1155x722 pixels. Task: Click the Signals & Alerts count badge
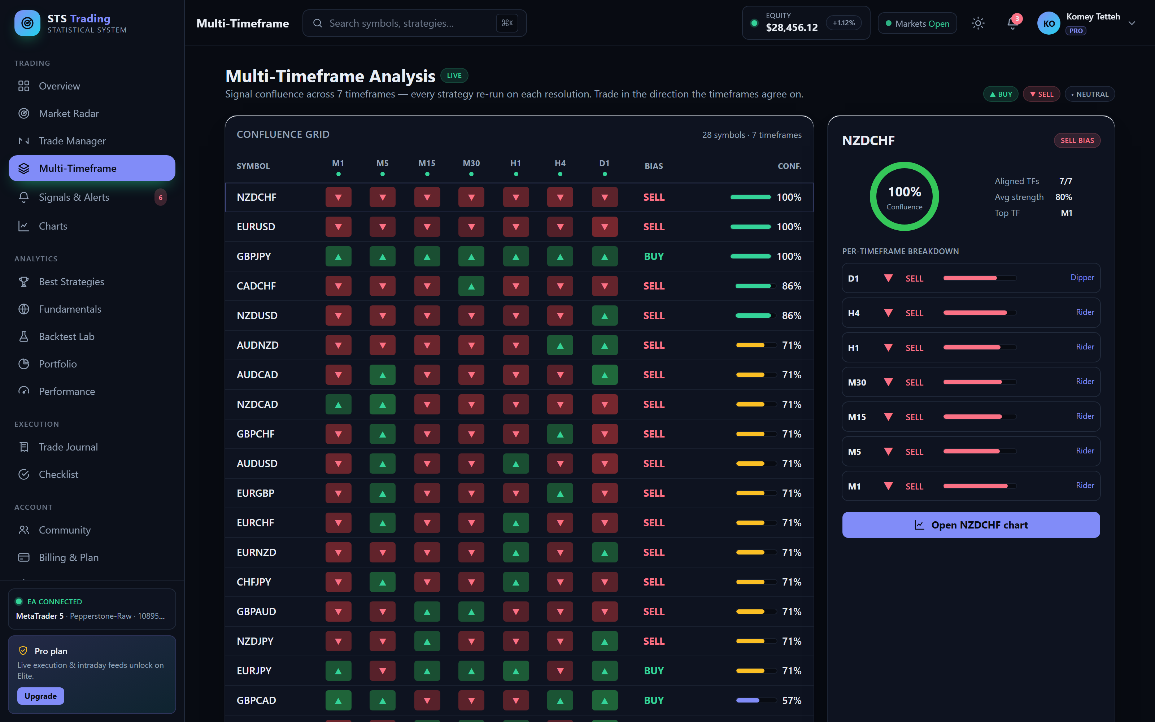[x=160, y=197]
